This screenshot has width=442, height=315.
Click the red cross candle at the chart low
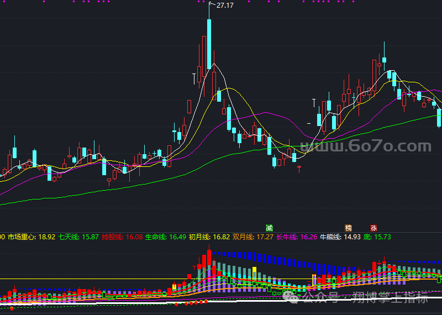pyautogui.click(x=299, y=167)
